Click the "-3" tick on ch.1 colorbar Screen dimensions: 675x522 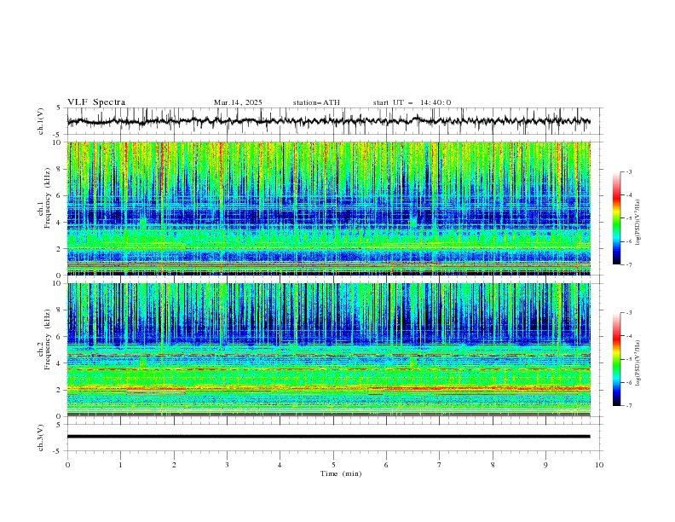click(x=629, y=171)
